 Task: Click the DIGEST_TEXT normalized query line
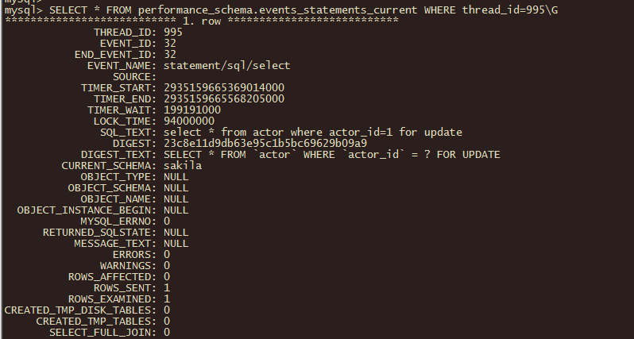pyautogui.click(x=332, y=154)
